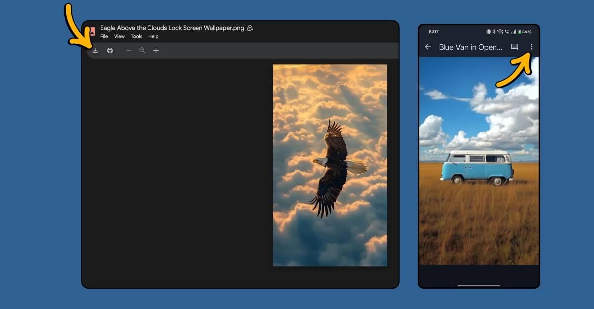Click the zoom-out magnifier icon
This screenshot has height=309, width=594.
click(x=142, y=50)
